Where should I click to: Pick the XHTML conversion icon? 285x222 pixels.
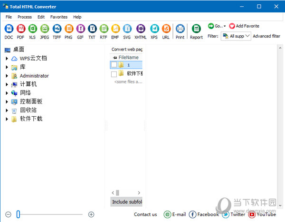(x=141, y=29)
